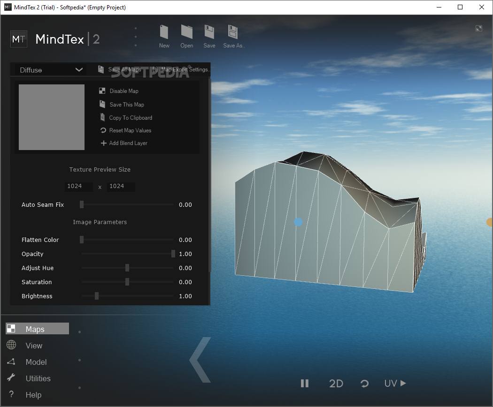Click the Brightness slider handle
The height and width of the screenshot is (407, 493).
[x=97, y=296]
